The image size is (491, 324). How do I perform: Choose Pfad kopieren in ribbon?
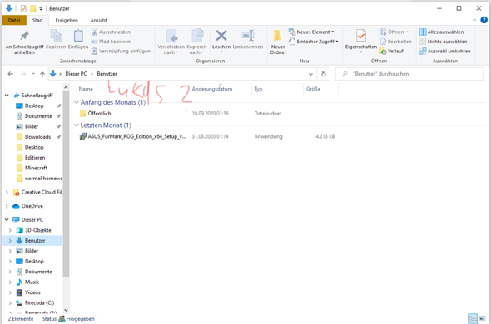pyautogui.click(x=112, y=42)
